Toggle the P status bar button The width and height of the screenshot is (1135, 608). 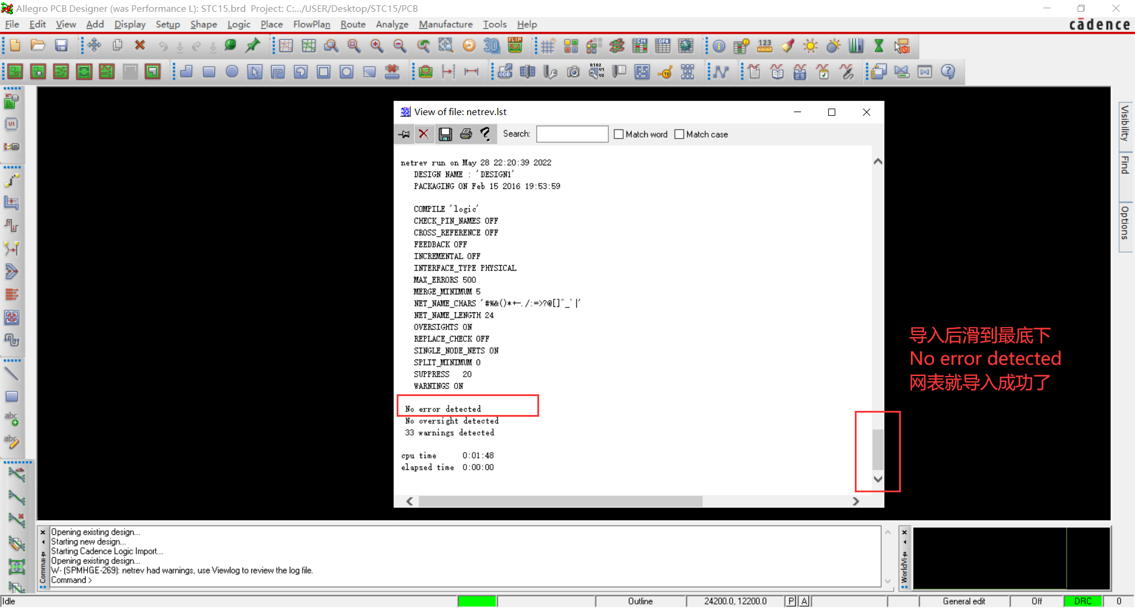coord(791,601)
